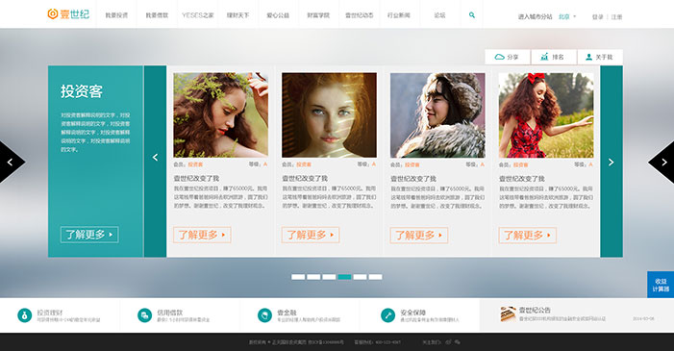Click the 安全保障 wrench icon

(x=387, y=315)
